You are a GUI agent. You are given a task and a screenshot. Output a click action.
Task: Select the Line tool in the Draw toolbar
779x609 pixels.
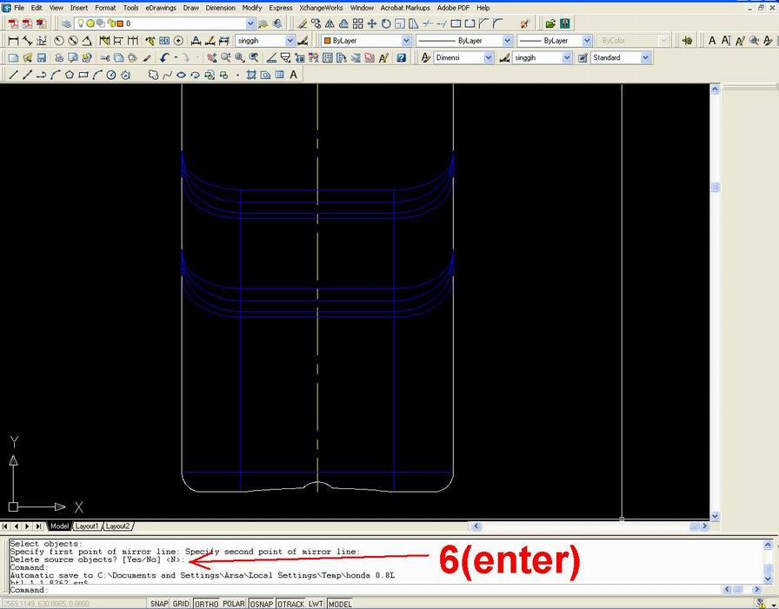click(13, 75)
